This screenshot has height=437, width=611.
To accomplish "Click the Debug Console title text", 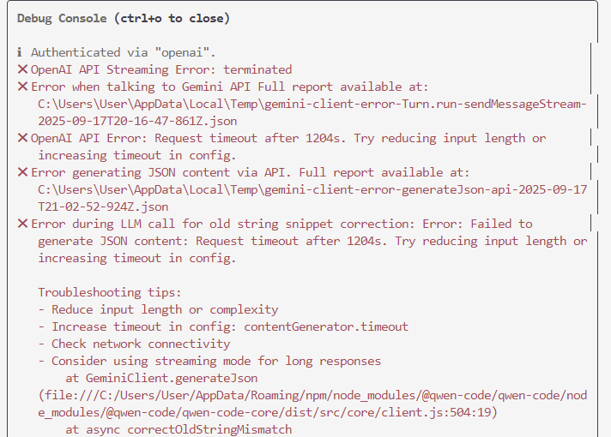I will point(123,18).
